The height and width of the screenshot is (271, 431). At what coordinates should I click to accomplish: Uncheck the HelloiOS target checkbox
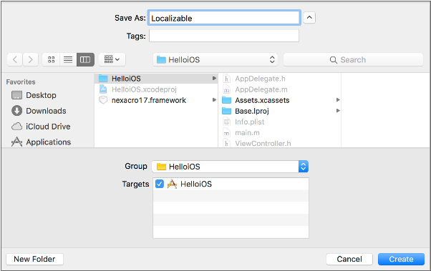(160, 184)
